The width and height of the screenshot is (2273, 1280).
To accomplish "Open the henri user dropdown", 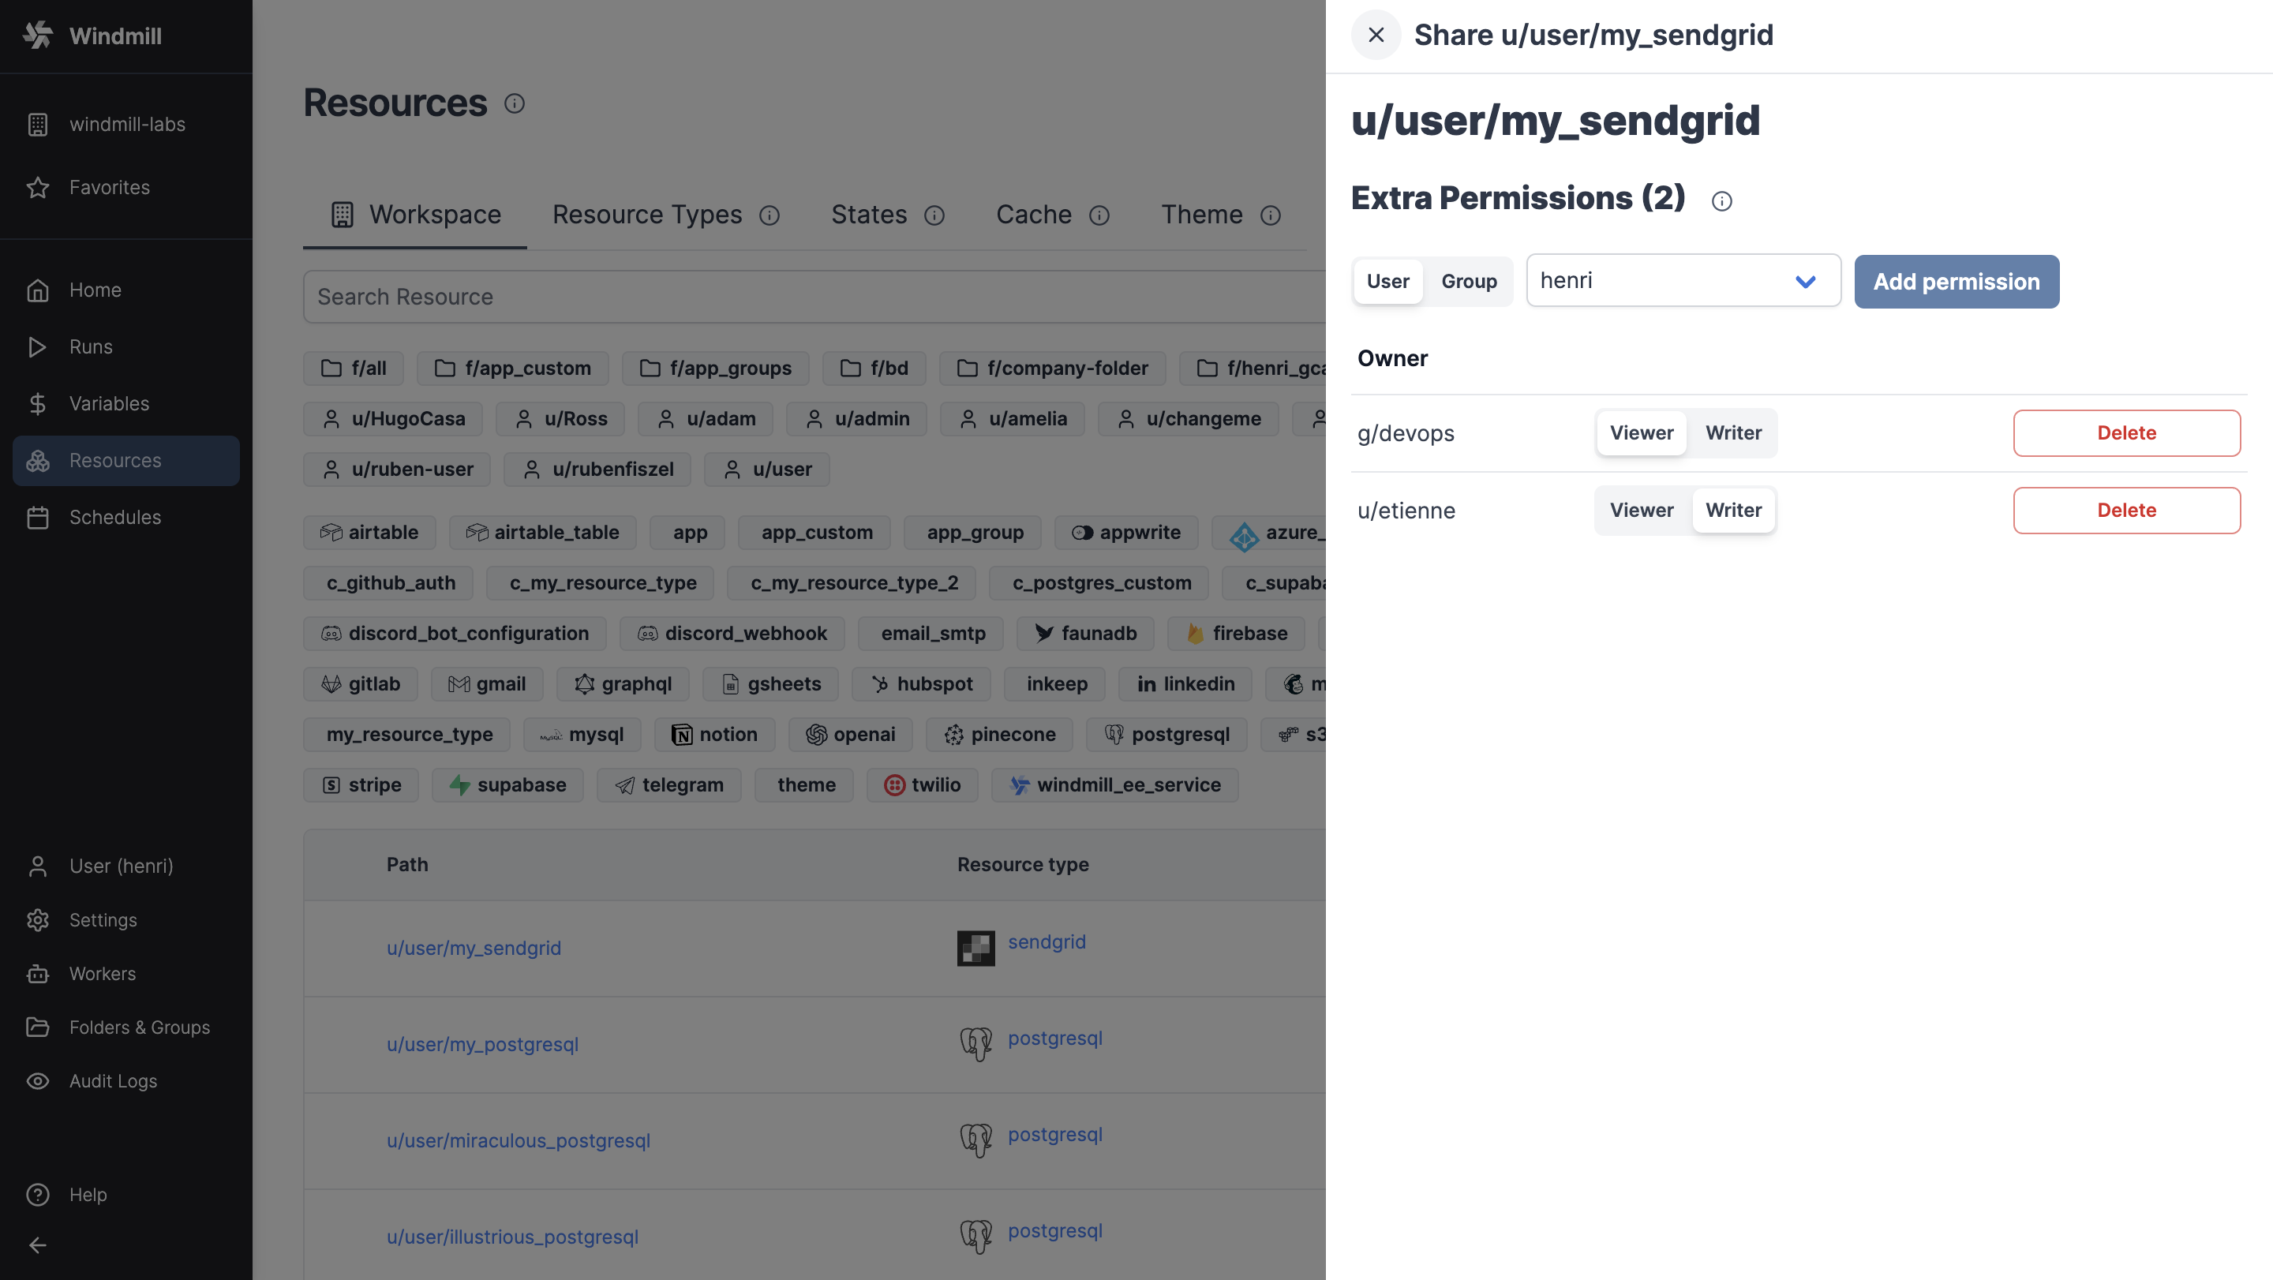I will (x=1683, y=282).
